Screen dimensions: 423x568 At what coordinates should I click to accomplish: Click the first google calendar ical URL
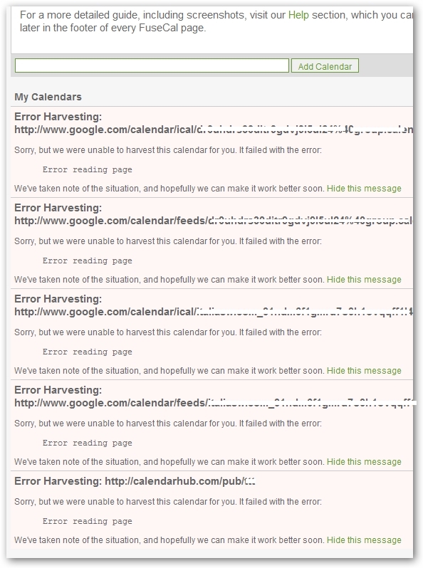click(214, 130)
